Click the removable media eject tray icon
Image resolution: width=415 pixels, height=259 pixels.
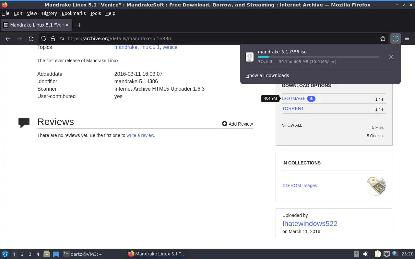click(356, 254)
